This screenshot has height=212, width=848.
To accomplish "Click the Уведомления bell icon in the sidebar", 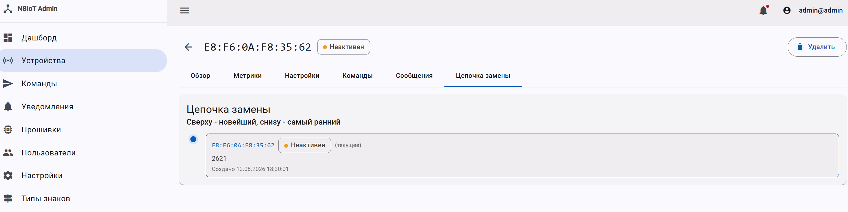I will click(x=8, y=107).
